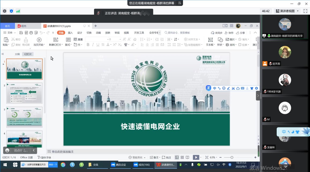Start slideshow from current slide (当页开始)
The width and height of the screenshot is (310, 172).
[x=39, y=40]
